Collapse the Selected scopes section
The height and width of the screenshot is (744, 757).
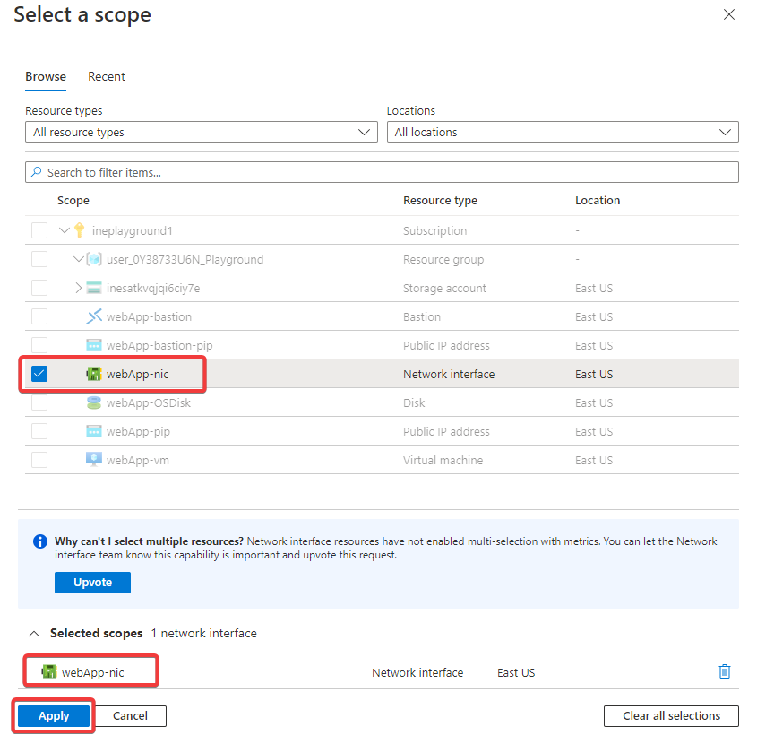[x=34, y=633]
